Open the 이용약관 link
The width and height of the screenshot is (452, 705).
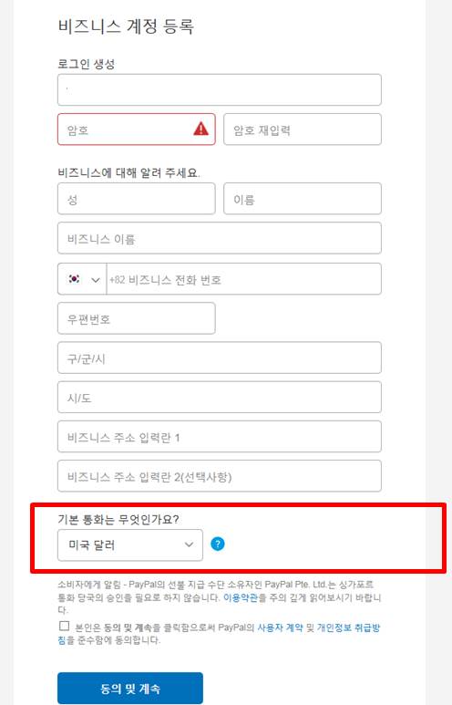click(241, 597)
